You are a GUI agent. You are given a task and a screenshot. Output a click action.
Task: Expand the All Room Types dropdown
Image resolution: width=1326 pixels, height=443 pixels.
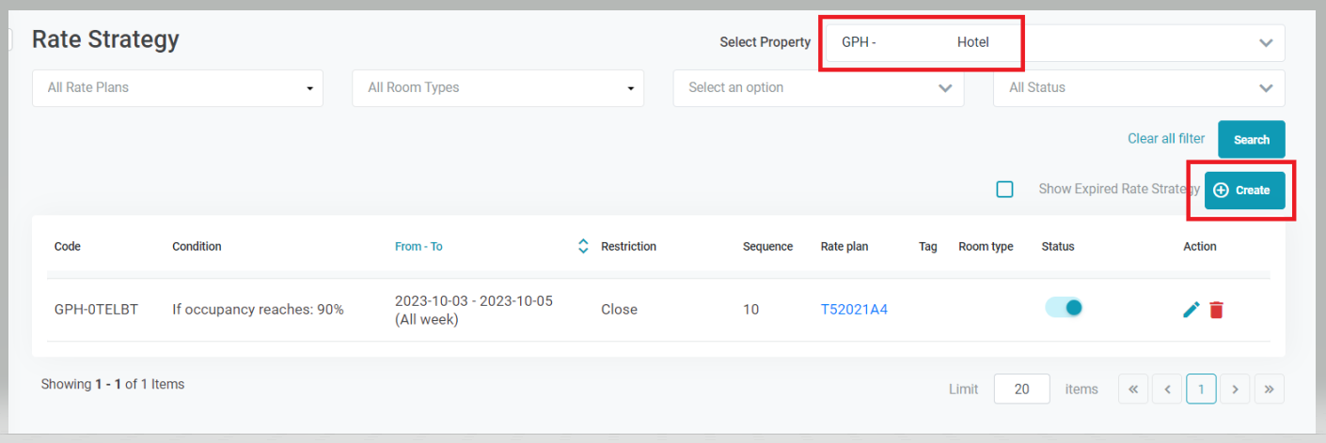497,88
